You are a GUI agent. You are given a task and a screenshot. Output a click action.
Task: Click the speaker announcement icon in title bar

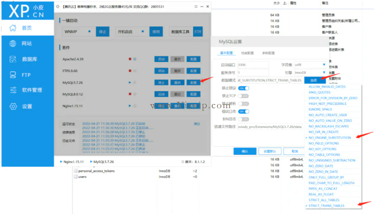58,7
